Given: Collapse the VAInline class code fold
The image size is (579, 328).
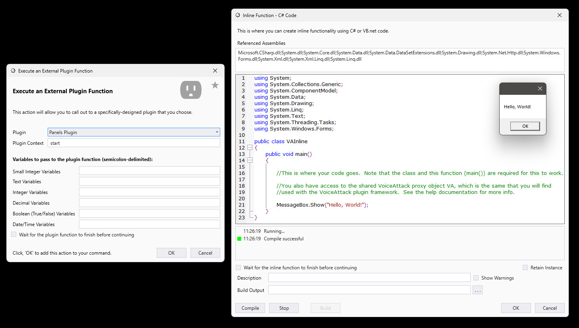Looking at the screenshot, I should pyautogui.click(x=250, y=147).
